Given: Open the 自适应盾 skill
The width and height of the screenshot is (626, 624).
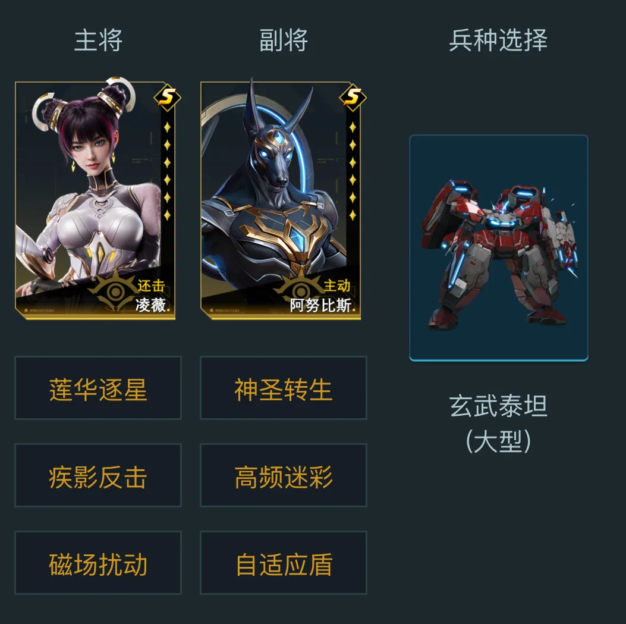Looking at the screenshot, I should [284, 563].
